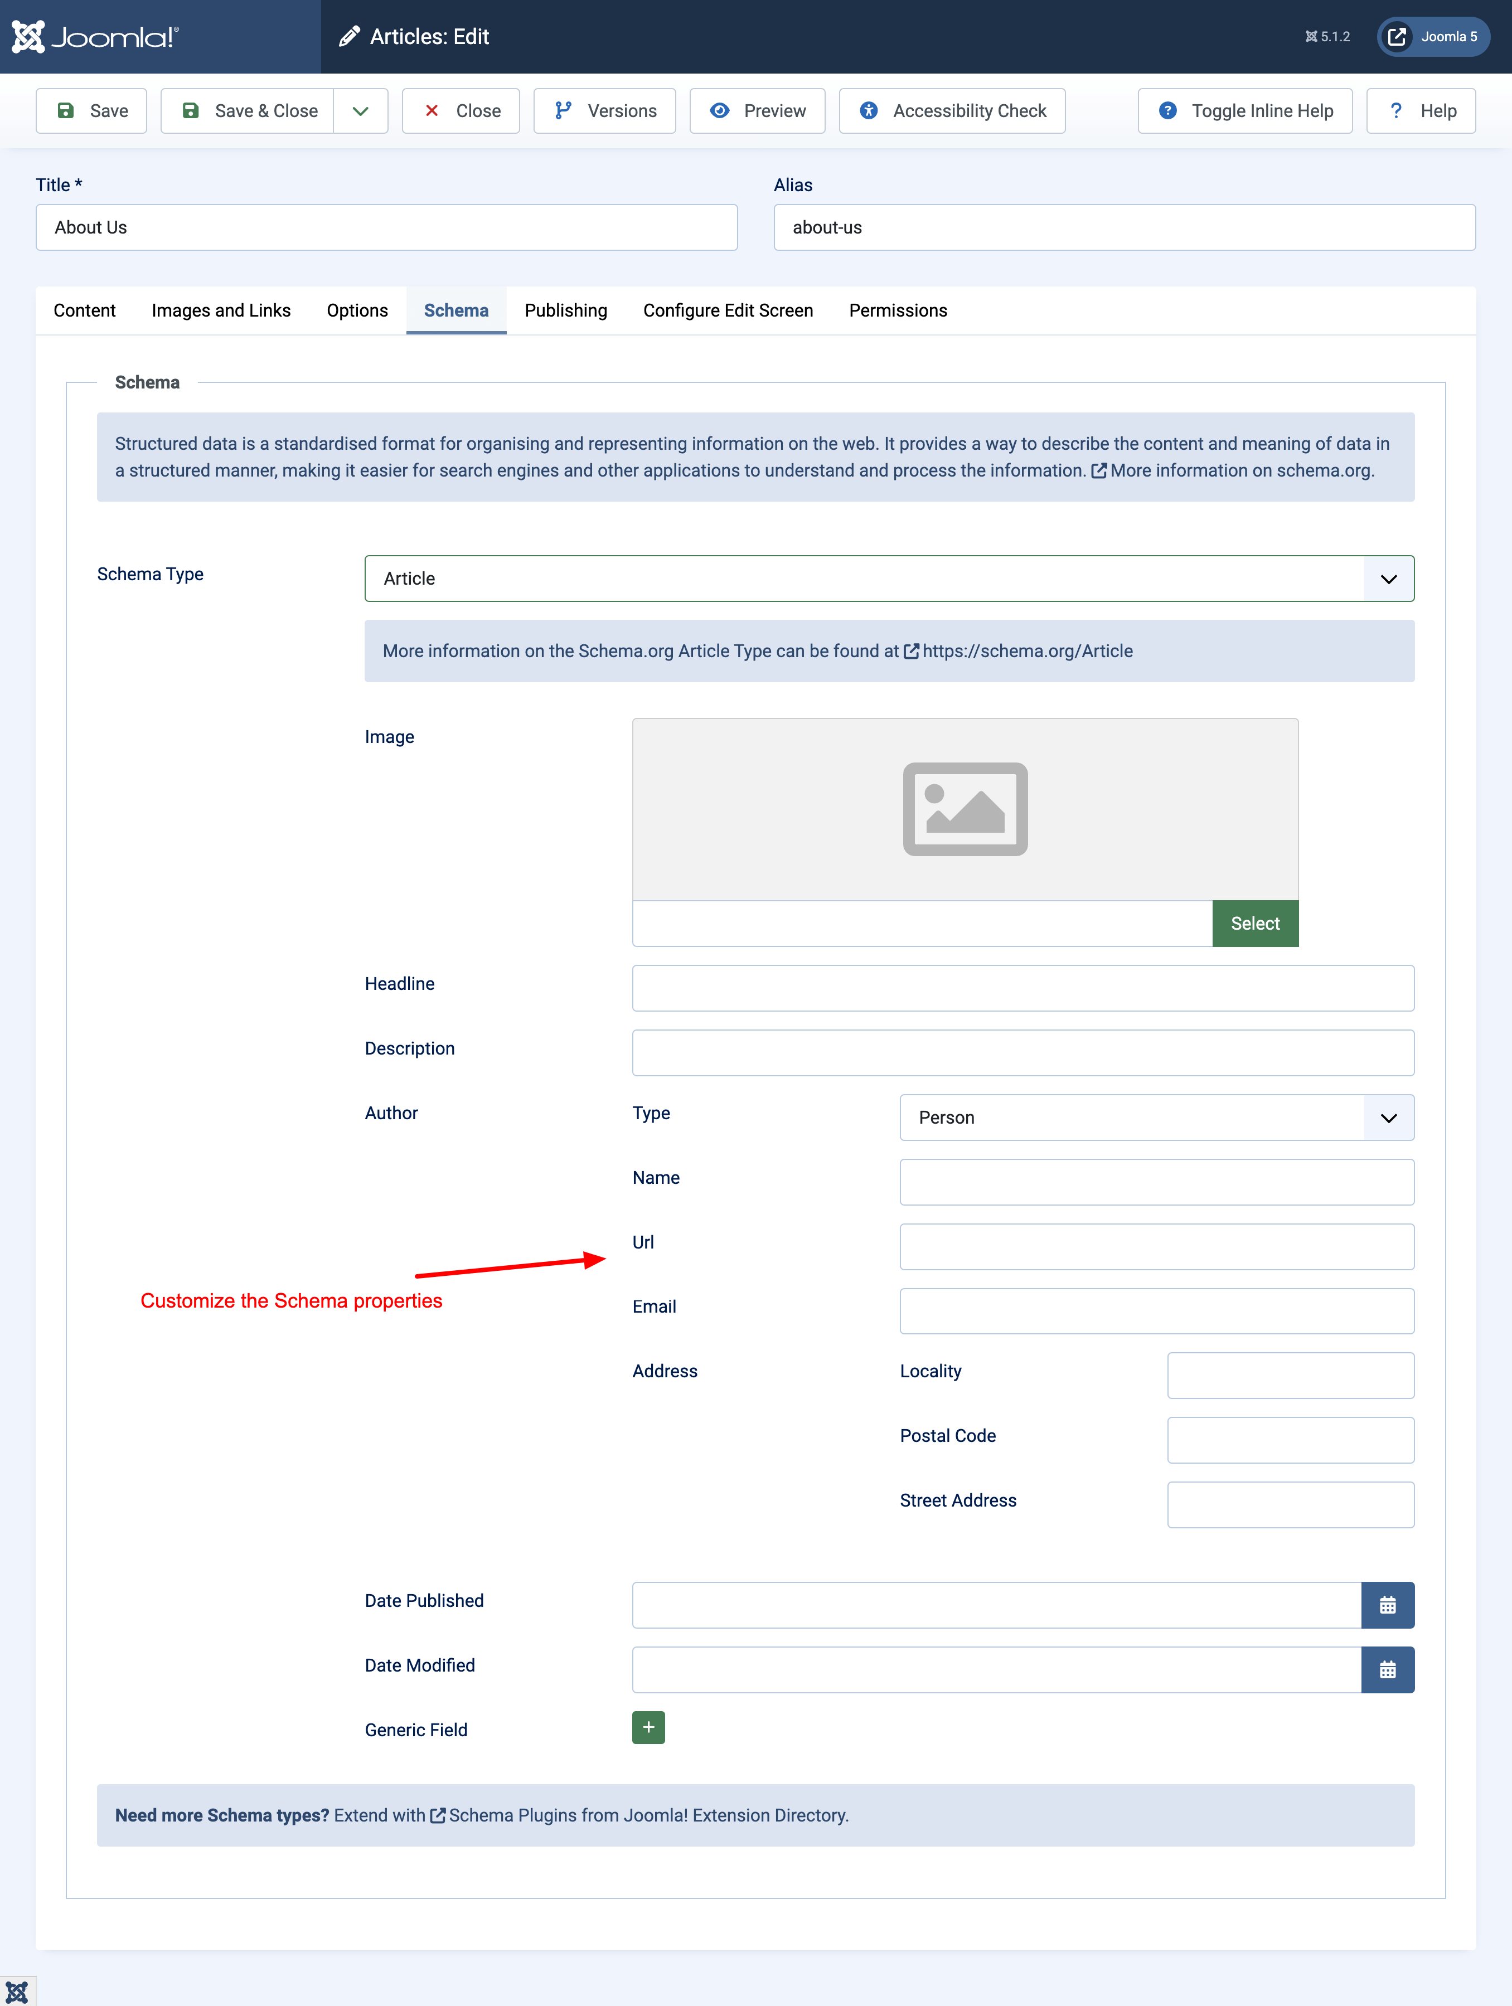Open the schema.org Article documentation link
Viewport: 1512px width, 2006px height.
(1028, 650)
